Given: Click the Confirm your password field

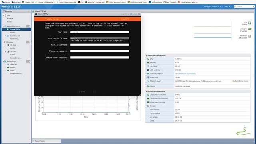Looking at the screenshot, I should [100, 58].
